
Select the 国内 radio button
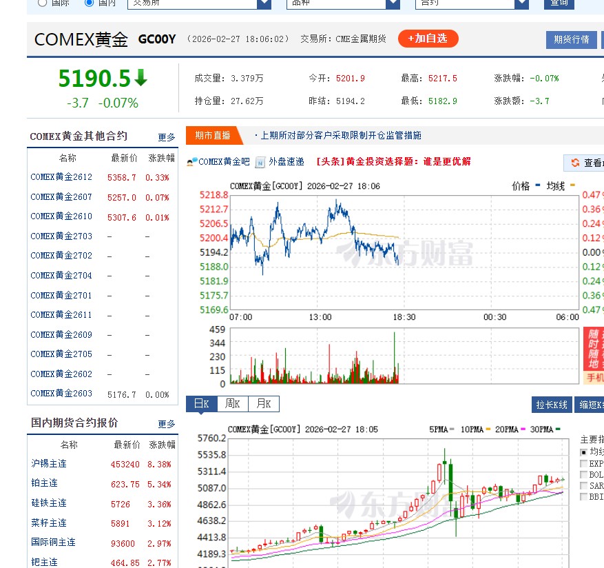point(88,2)
